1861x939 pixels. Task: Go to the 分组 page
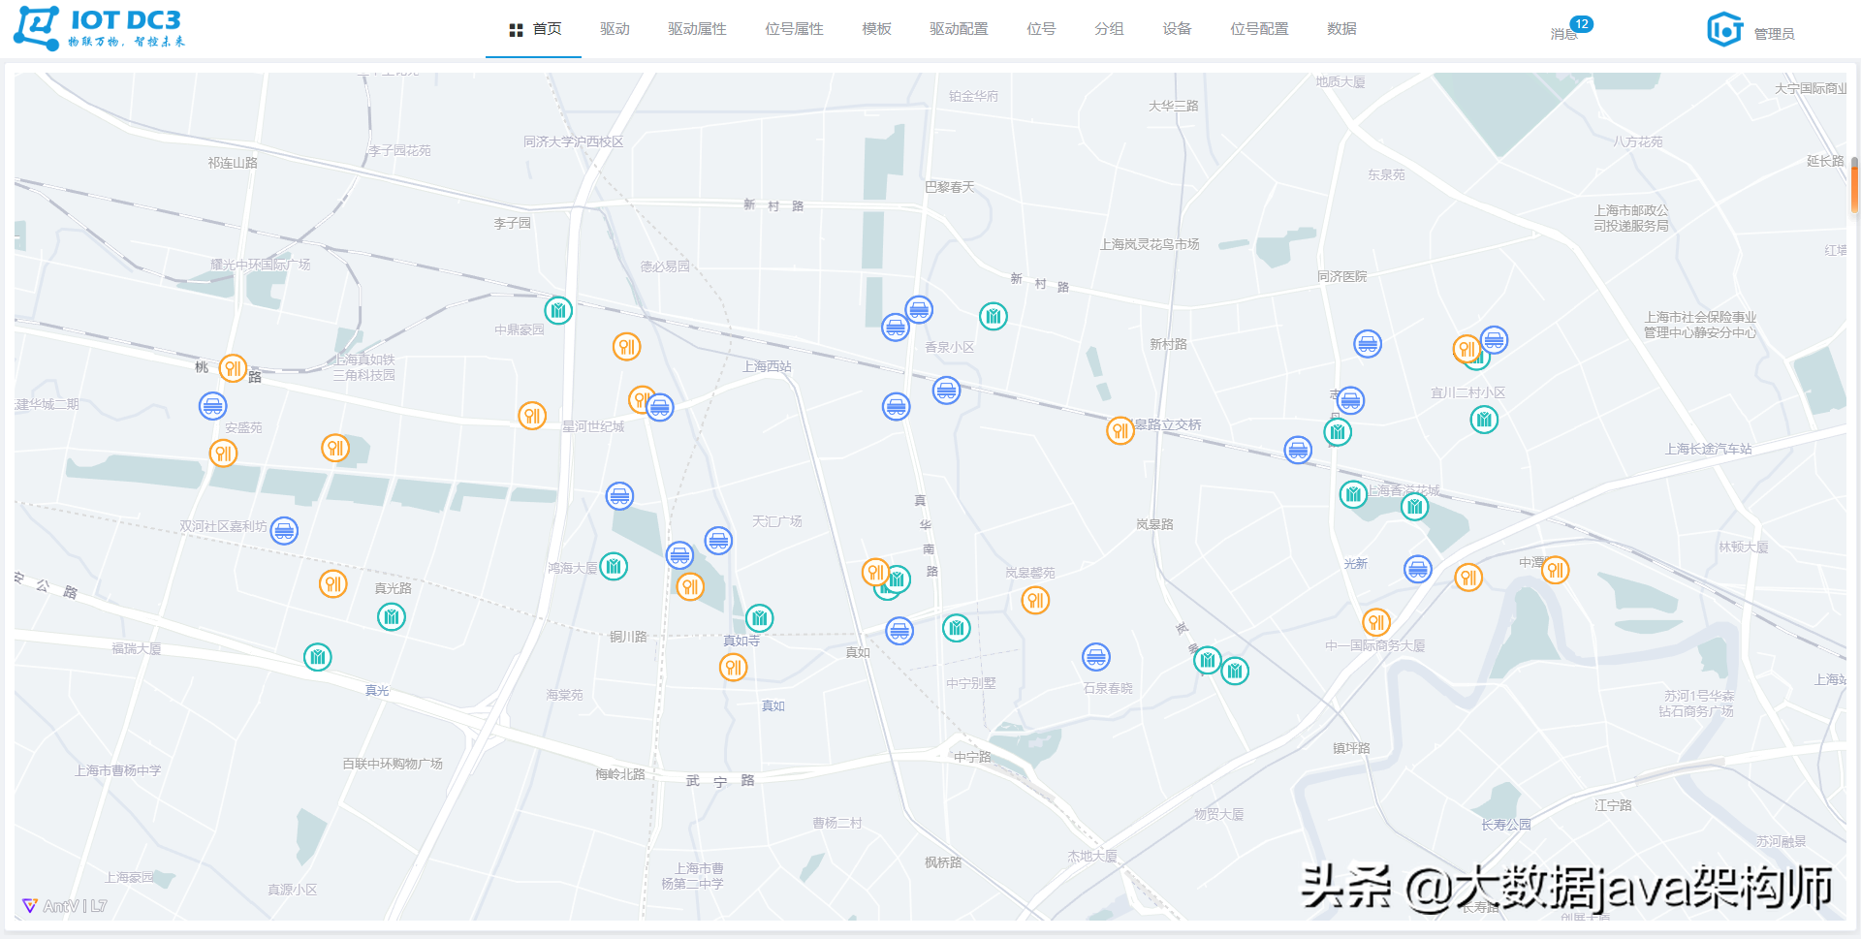tap(1109, 29)
